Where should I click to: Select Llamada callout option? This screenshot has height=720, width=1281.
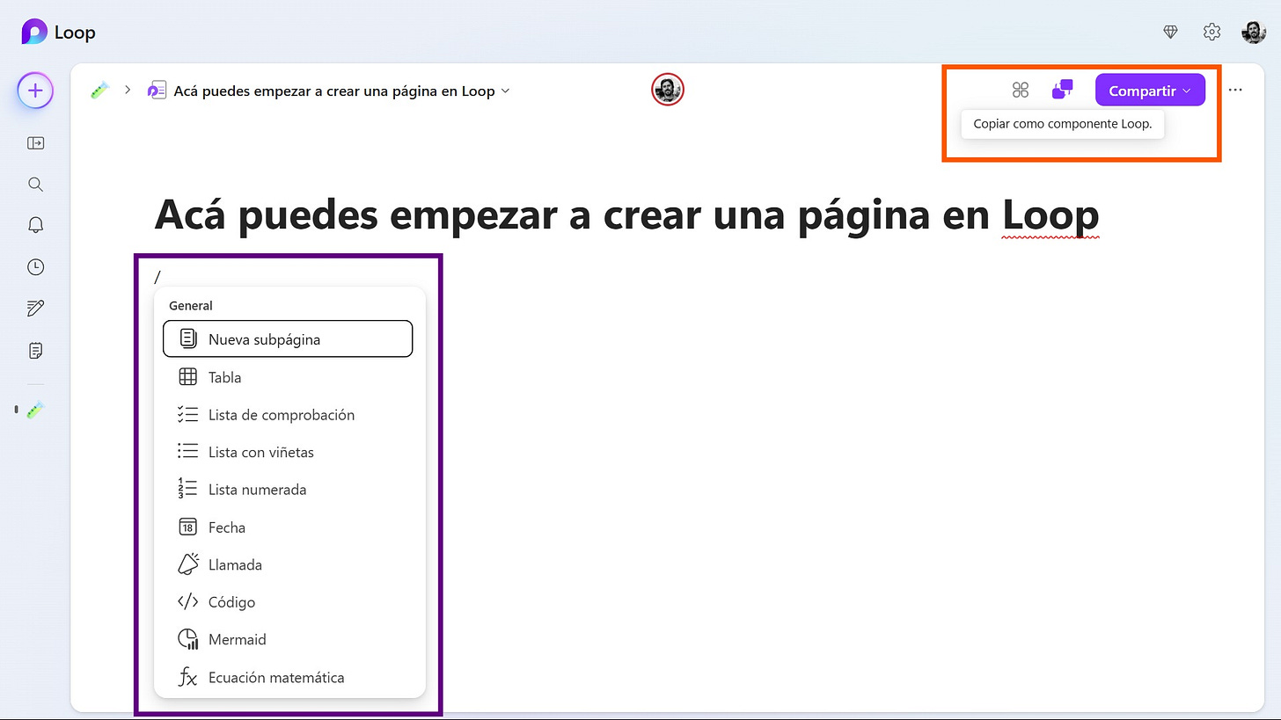pos(288,564)
